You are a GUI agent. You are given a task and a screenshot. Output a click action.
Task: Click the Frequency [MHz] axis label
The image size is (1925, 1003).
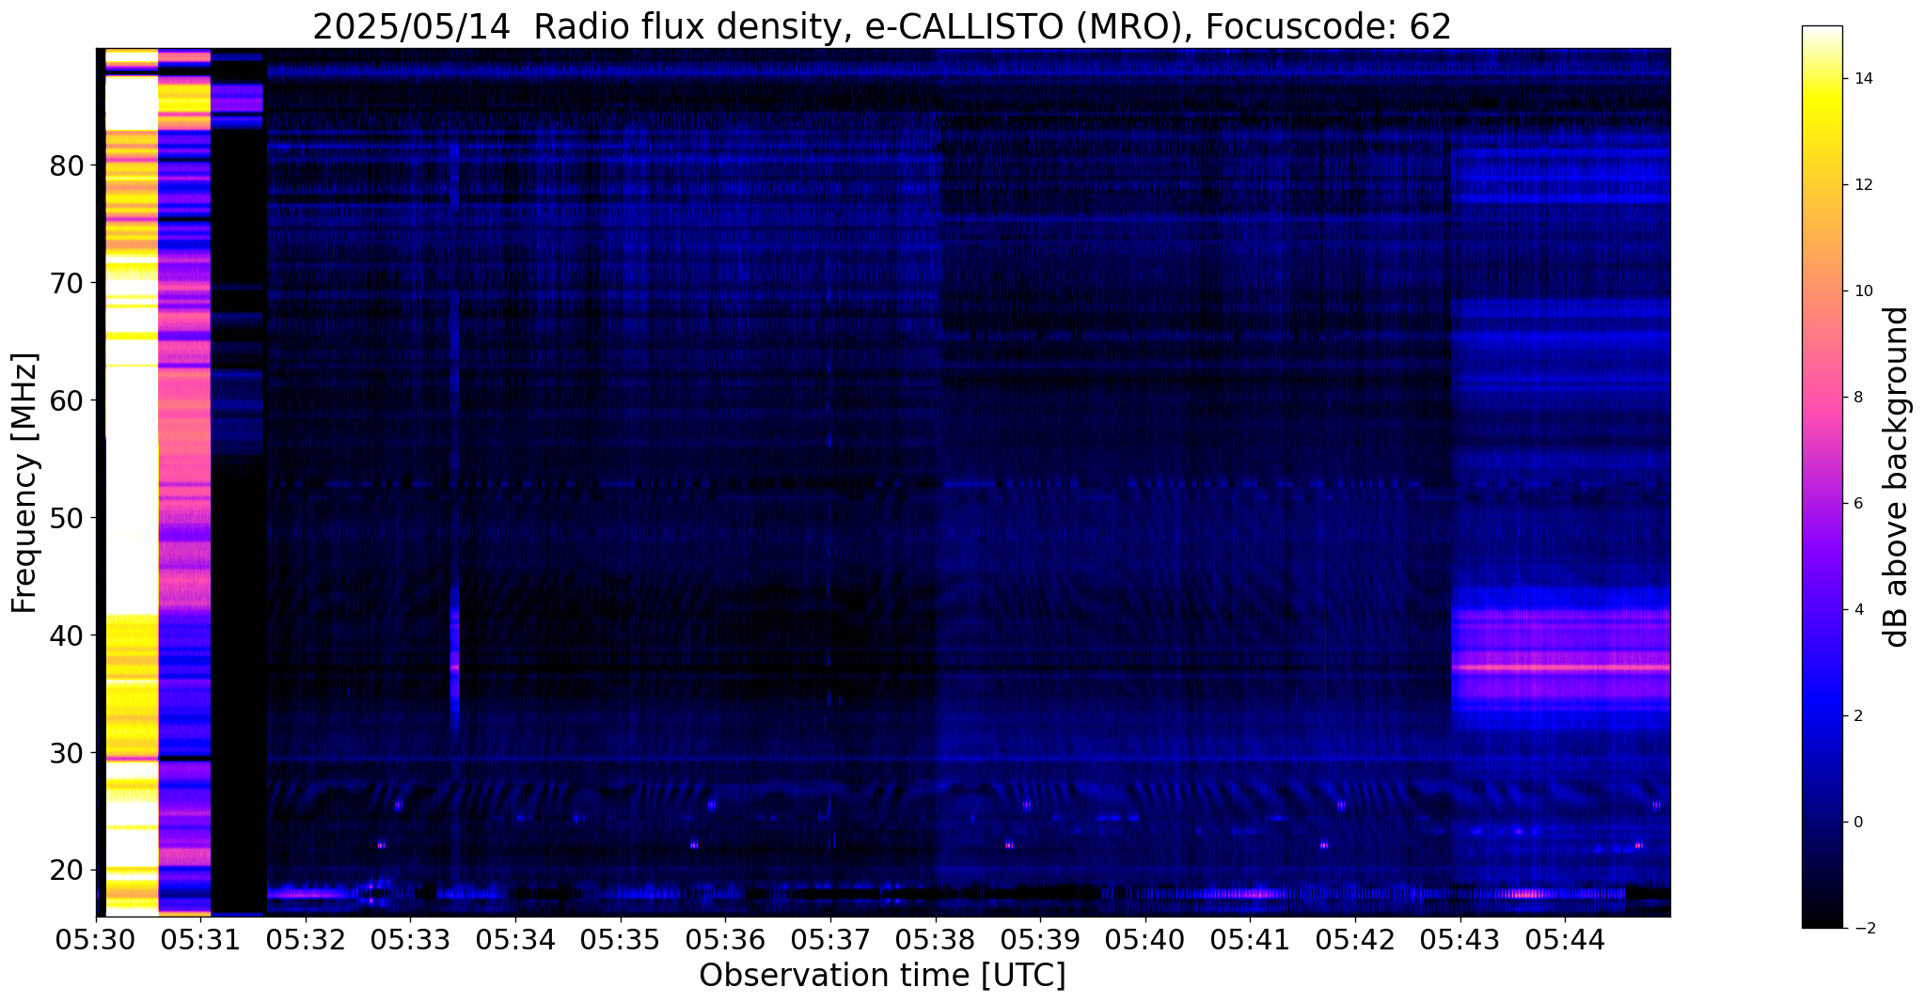click(x=25, y=483)
